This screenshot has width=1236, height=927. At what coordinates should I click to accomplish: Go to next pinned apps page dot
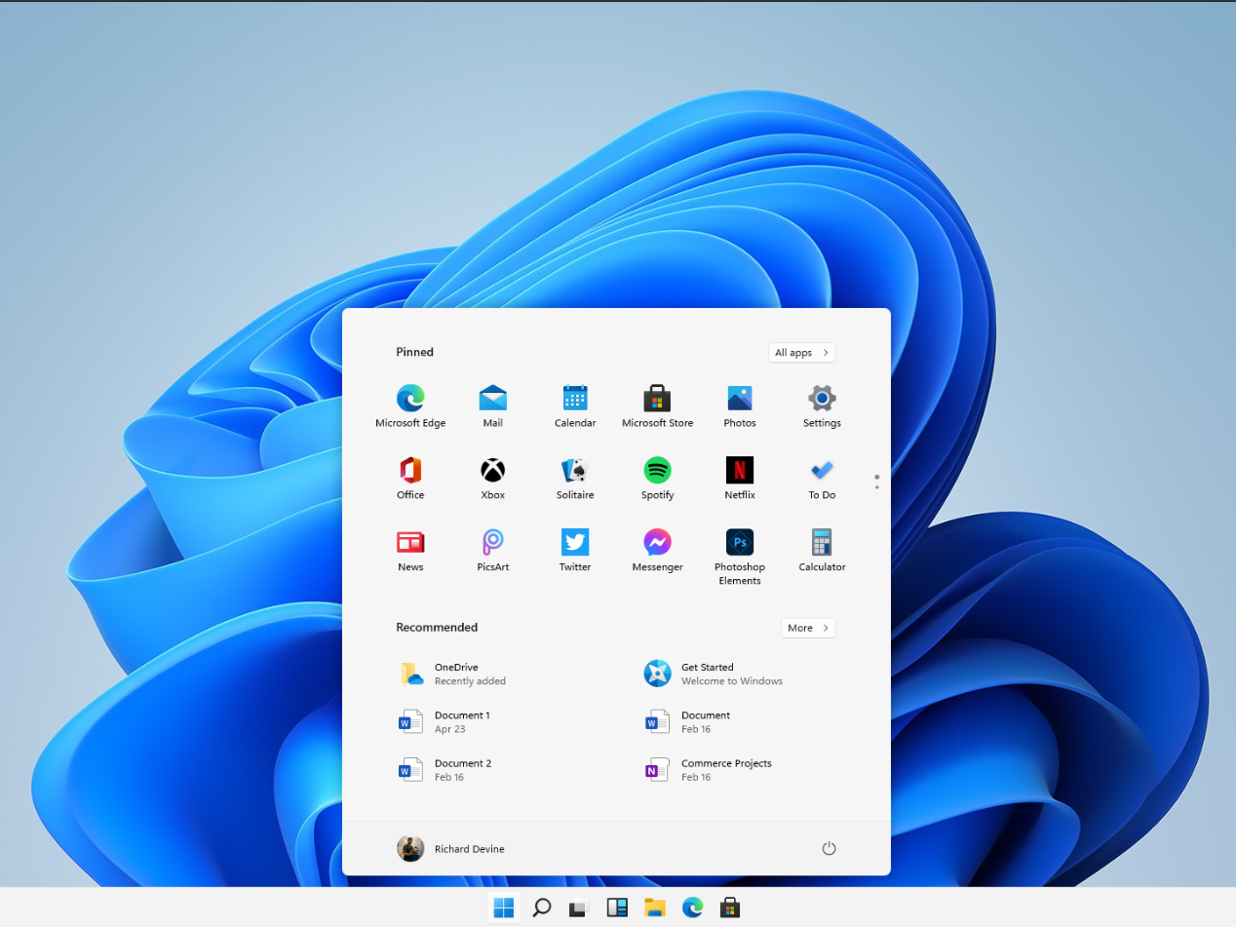pos(877,487)
